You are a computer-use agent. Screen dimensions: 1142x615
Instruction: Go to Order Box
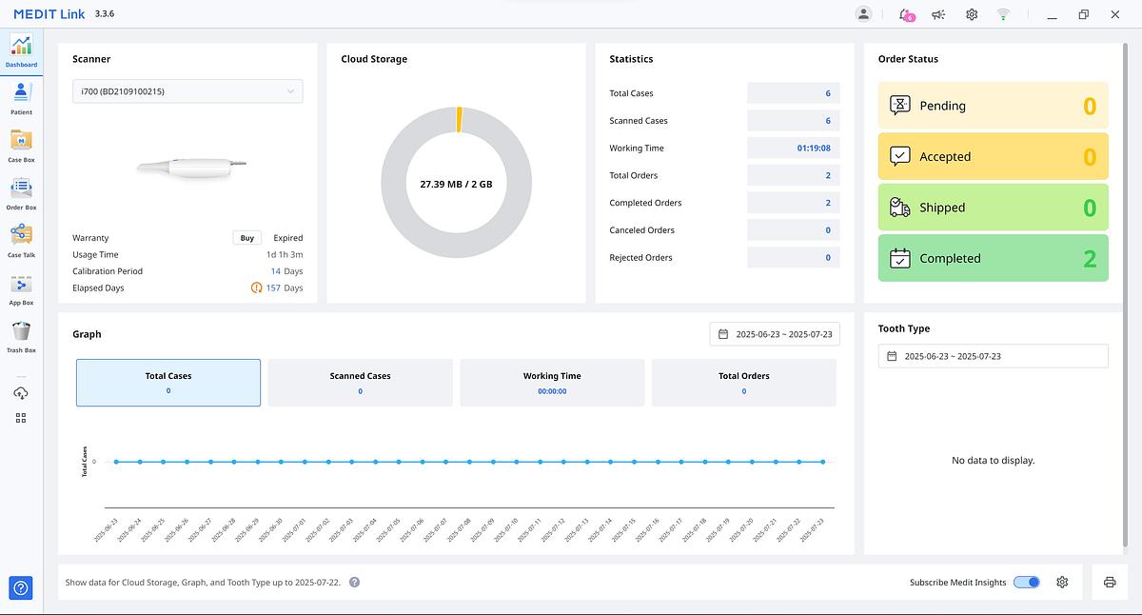(21, 192)
